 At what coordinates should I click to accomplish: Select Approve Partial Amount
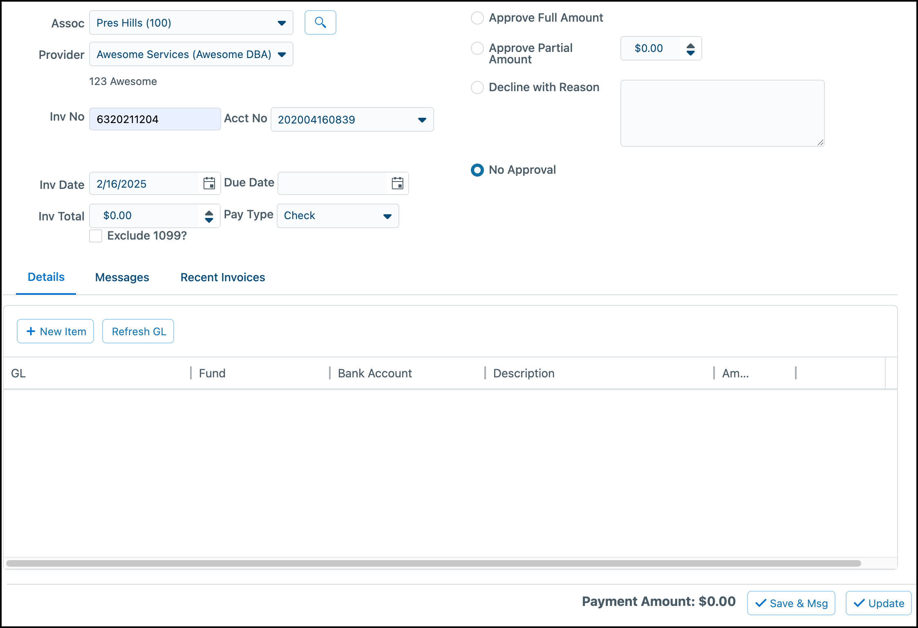477,48
